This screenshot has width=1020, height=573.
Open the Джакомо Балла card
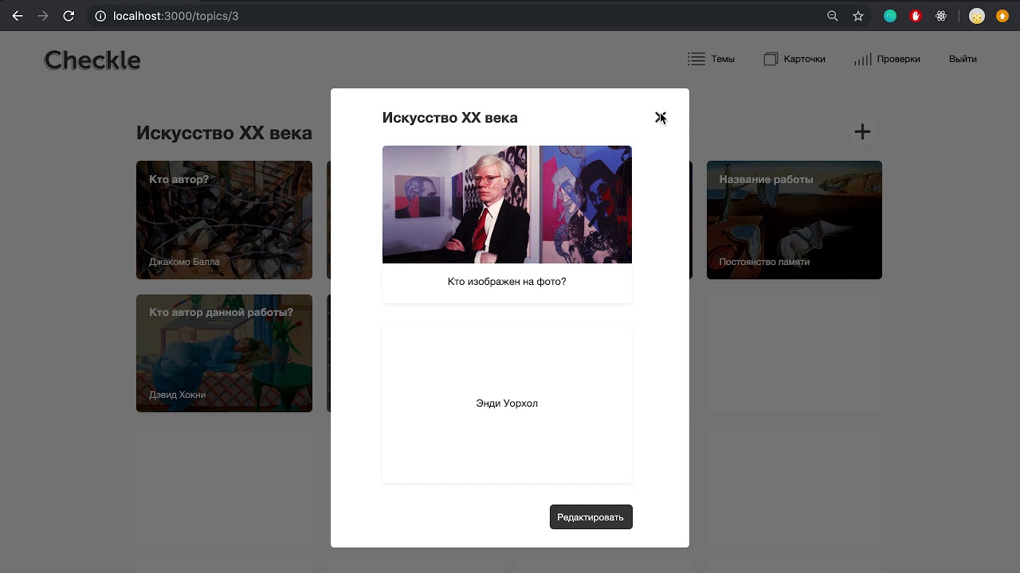coord(224,220)
